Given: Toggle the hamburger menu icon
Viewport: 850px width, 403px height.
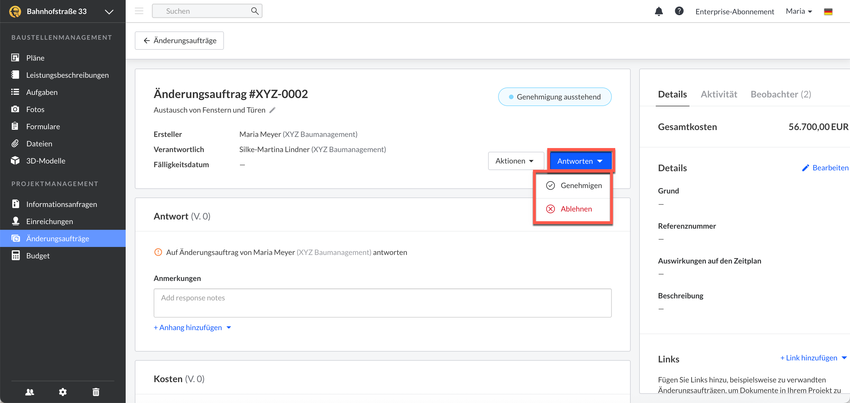Looking at the screenshot, I should [139, 11].
